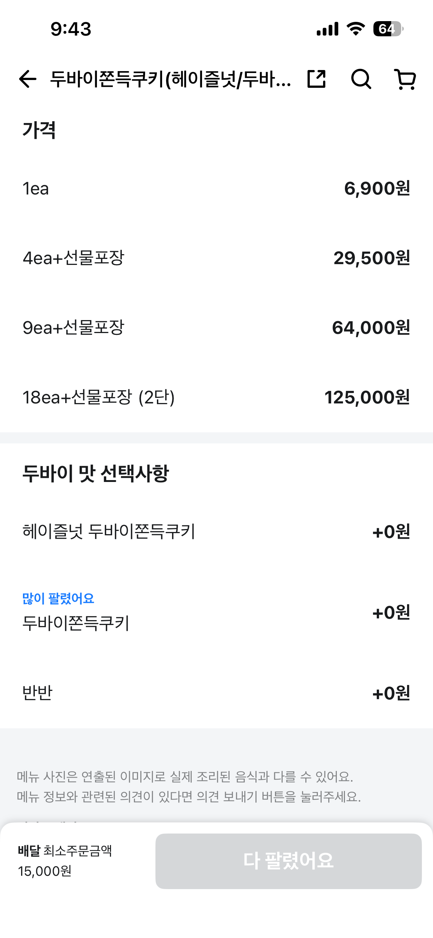
Task: Select the 4ea+선물포장 option
Action: pyautogui.click(x=216, y=258)
